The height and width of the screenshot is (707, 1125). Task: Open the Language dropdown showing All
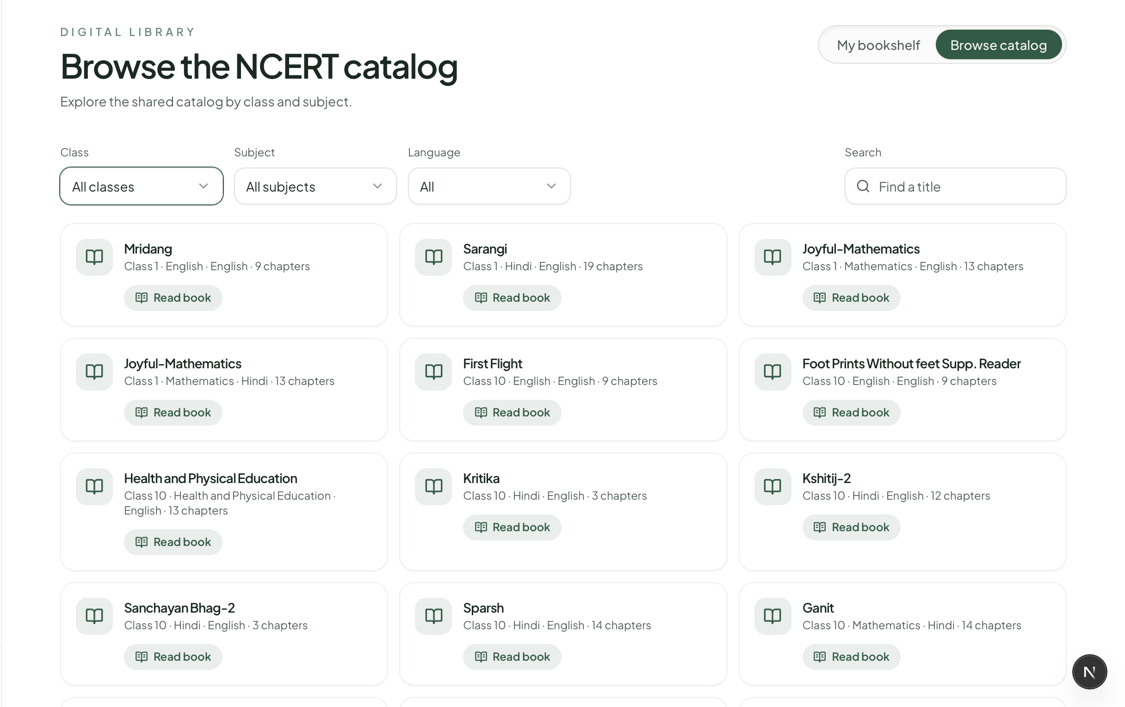489,186
